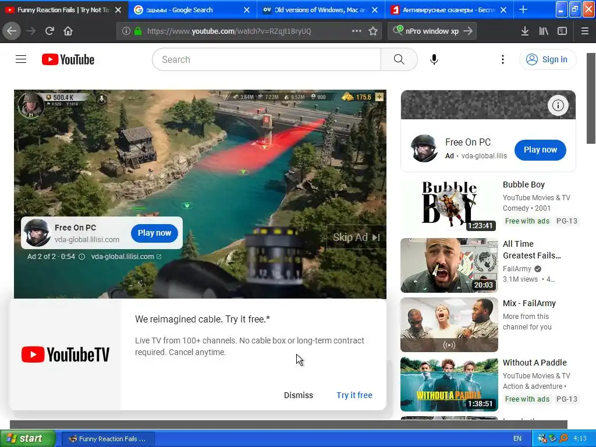Screen dimensions: 596x447
Task: Open the Firefox downloads arrow
Action: 524,31
